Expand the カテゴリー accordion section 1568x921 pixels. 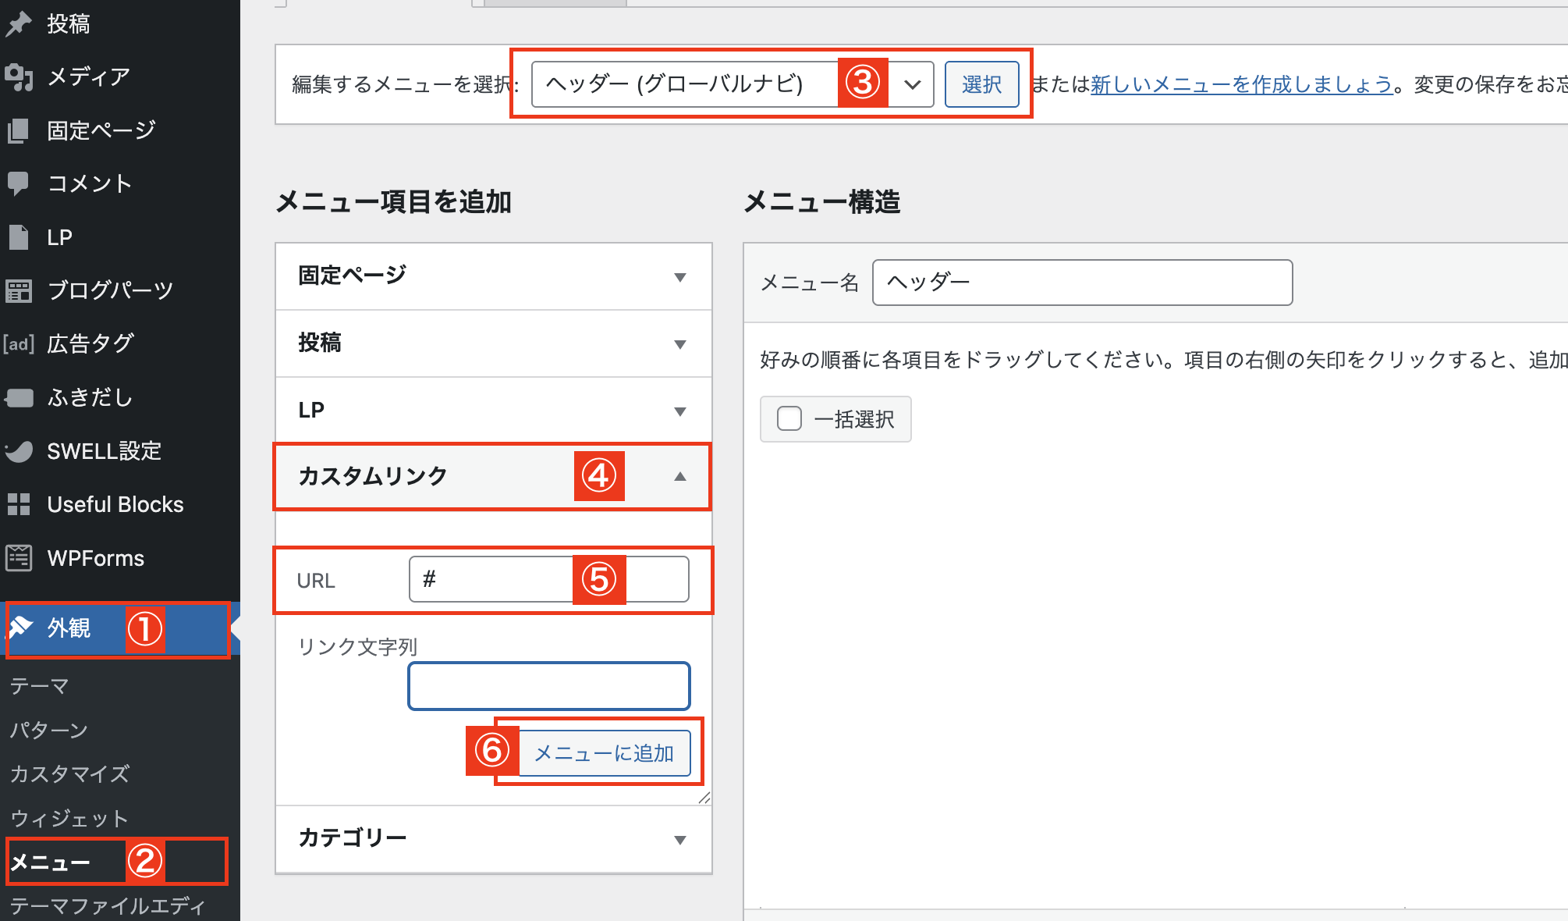679,840
